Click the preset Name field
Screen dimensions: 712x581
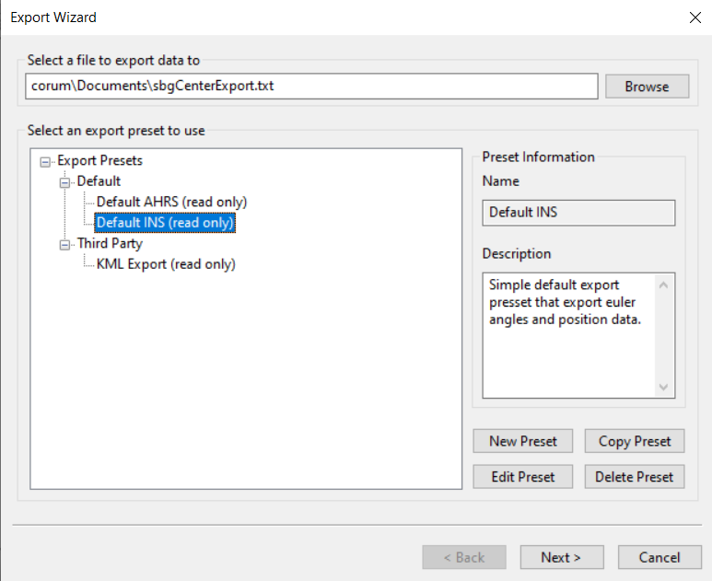[x=578, y=213]
